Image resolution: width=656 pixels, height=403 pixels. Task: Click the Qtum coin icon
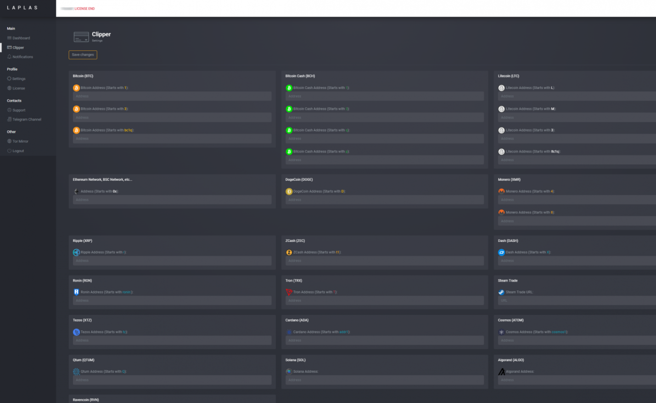click(x=76, y=372)
